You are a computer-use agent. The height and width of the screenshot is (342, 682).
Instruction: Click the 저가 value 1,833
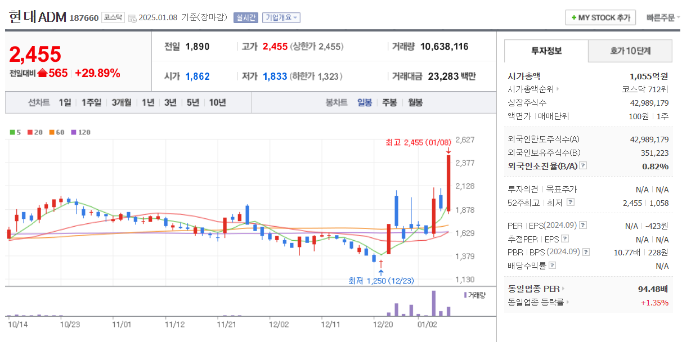click(x=275, y=76)
